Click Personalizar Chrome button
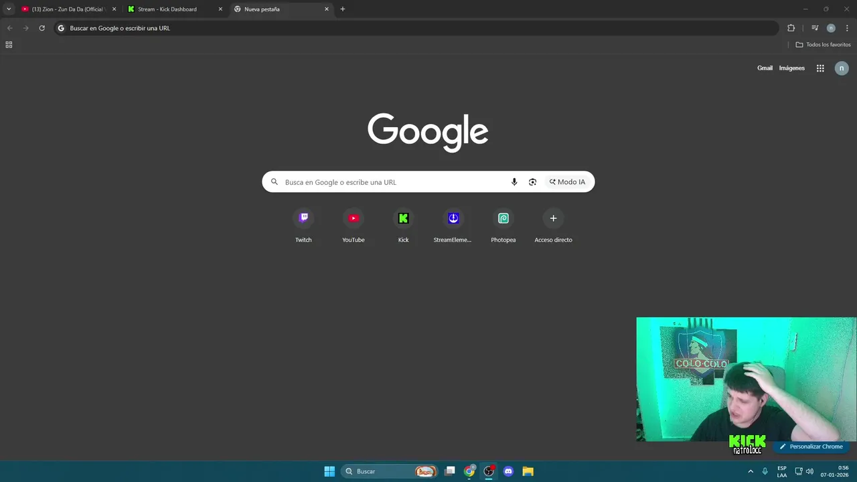The image size is (857, 482). (x=811, y=447)
